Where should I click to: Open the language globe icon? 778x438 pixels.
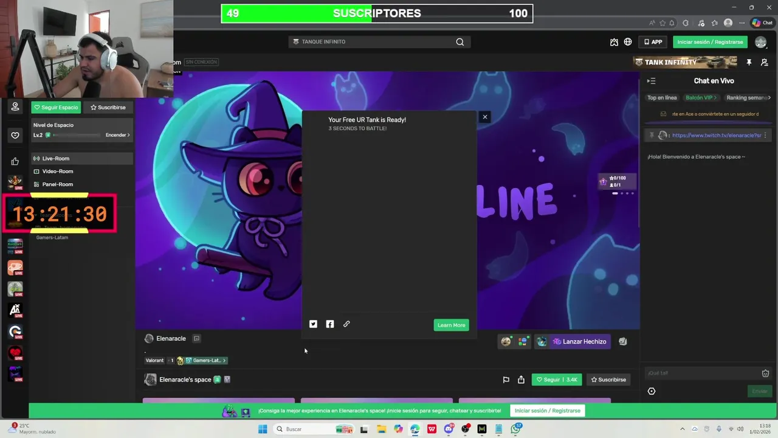click(628, 42)
